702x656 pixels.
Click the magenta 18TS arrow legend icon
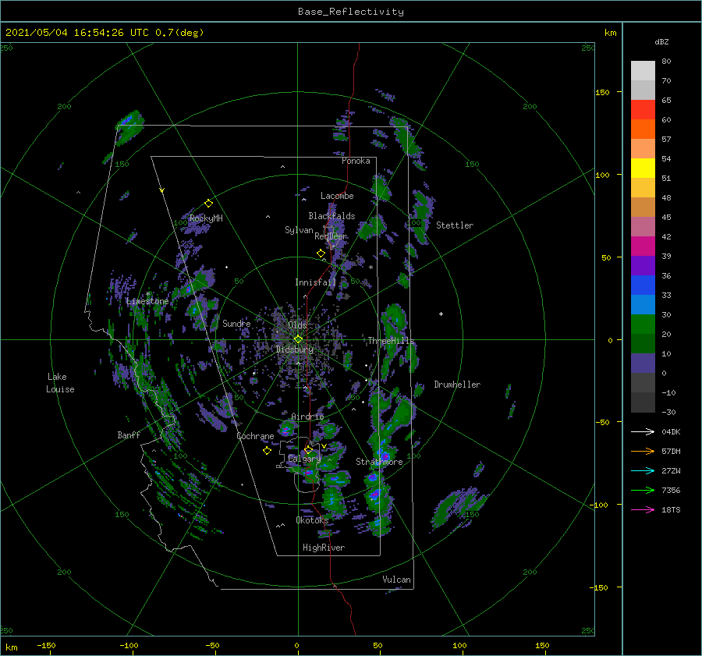coord(643,509)
